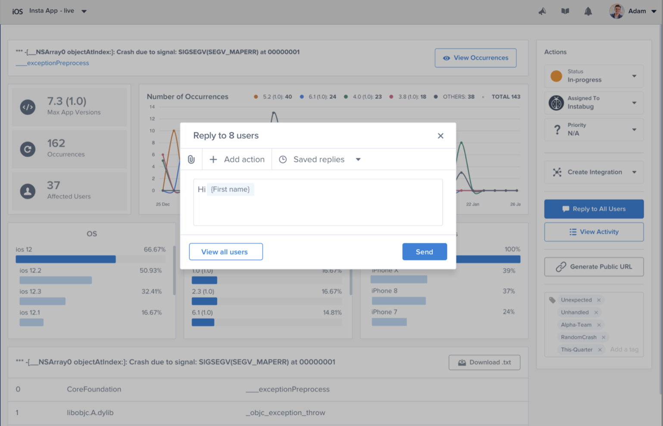Click the _objc_exception_throw text
This screenshot has height=426, width=663.
(285, 413)
